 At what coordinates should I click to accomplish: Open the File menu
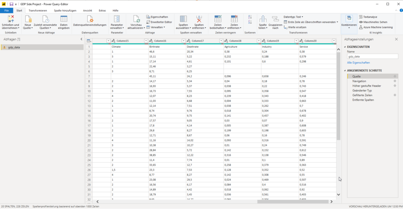[6, 11]
